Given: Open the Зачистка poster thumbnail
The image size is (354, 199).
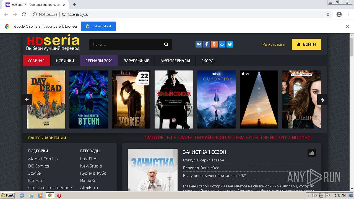Looking at the screenshot, I should pos(153,170).
